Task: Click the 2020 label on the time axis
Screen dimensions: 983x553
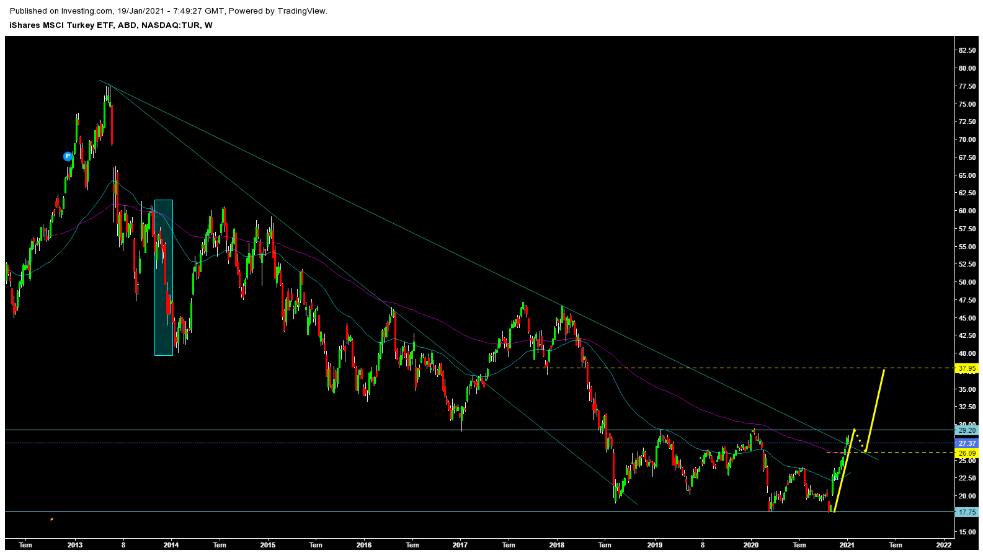Action: 752,546
